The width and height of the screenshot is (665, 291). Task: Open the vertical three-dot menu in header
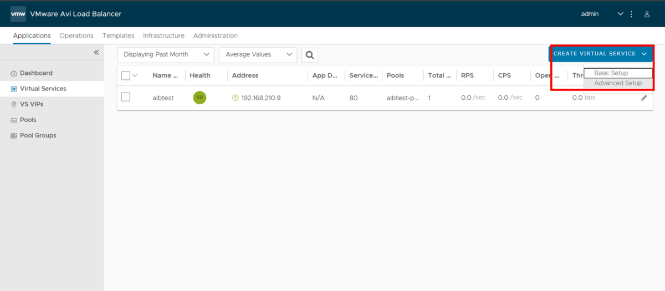(x=631, y=14)
